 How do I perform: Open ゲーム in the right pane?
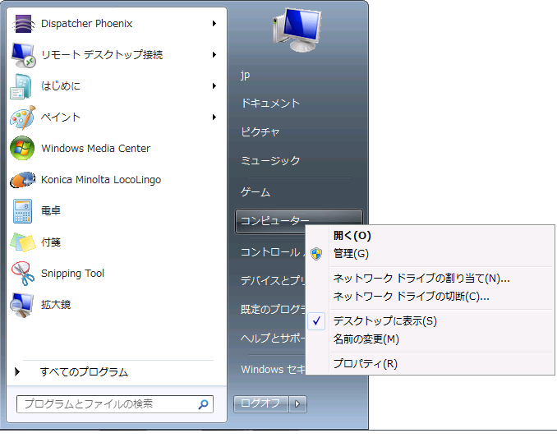click(255, 192)
